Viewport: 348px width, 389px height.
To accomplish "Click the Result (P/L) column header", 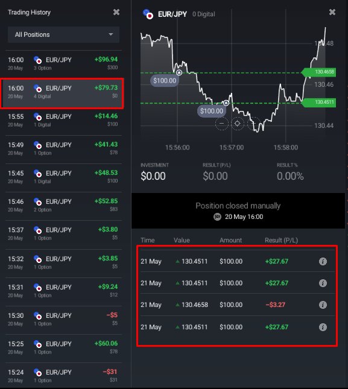I will [x=281, y=240].
